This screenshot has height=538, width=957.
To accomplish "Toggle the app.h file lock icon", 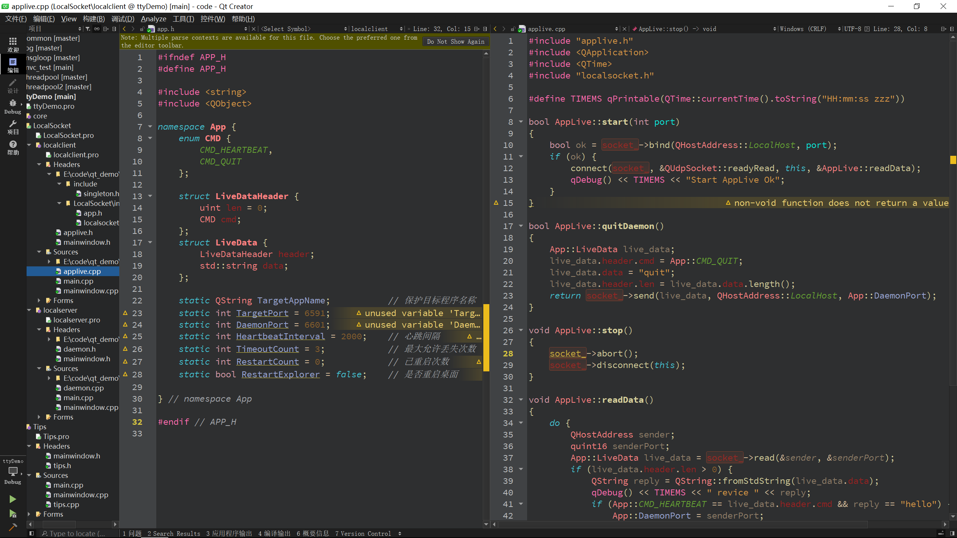I will click(142, 29).
